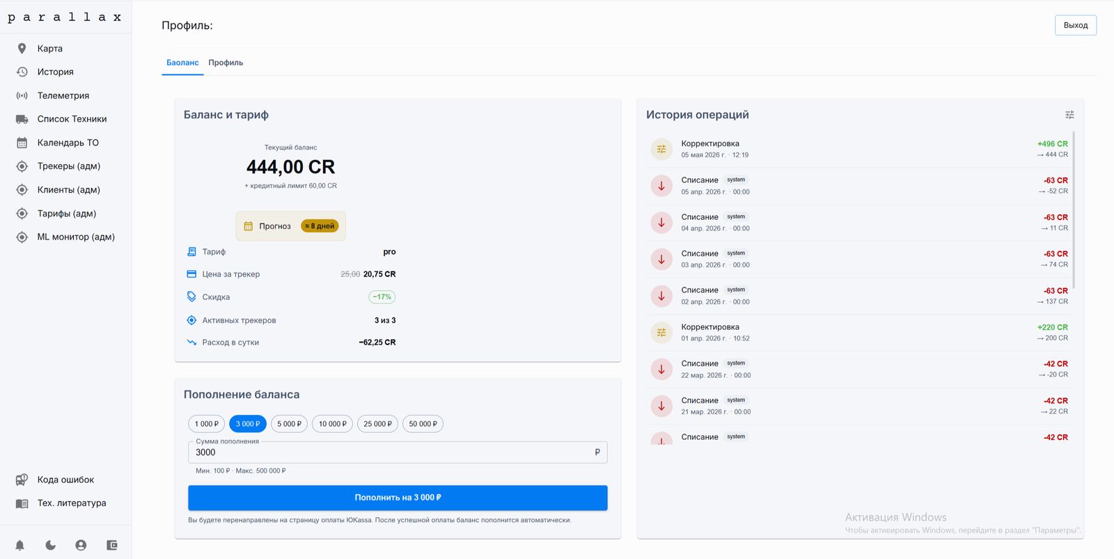Screen dimensions: 1114x559
Task: Select the 5 000 ₽ amount chip
Action: coord(290,424)
